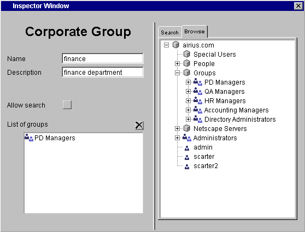This screenshot has height=232, width=305.
Task: Click the Administrators group icon
Action: click(x=187, y=138)
